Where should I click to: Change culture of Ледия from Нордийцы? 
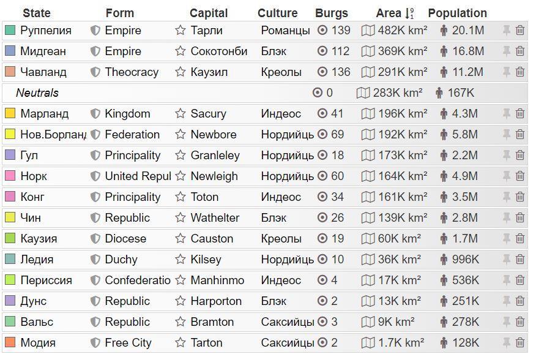click(287, 259)
